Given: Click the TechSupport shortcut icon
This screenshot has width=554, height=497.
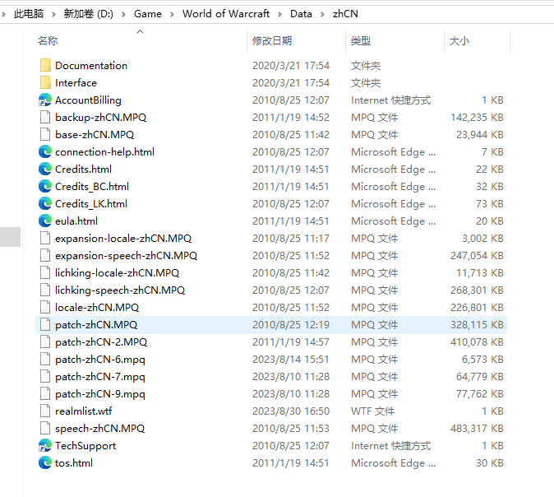Looking at the screenshot, I should [x=45, y=446].
